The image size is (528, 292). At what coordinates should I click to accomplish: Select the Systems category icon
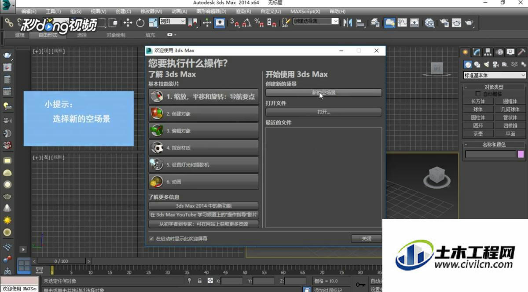tap(523, 64)
